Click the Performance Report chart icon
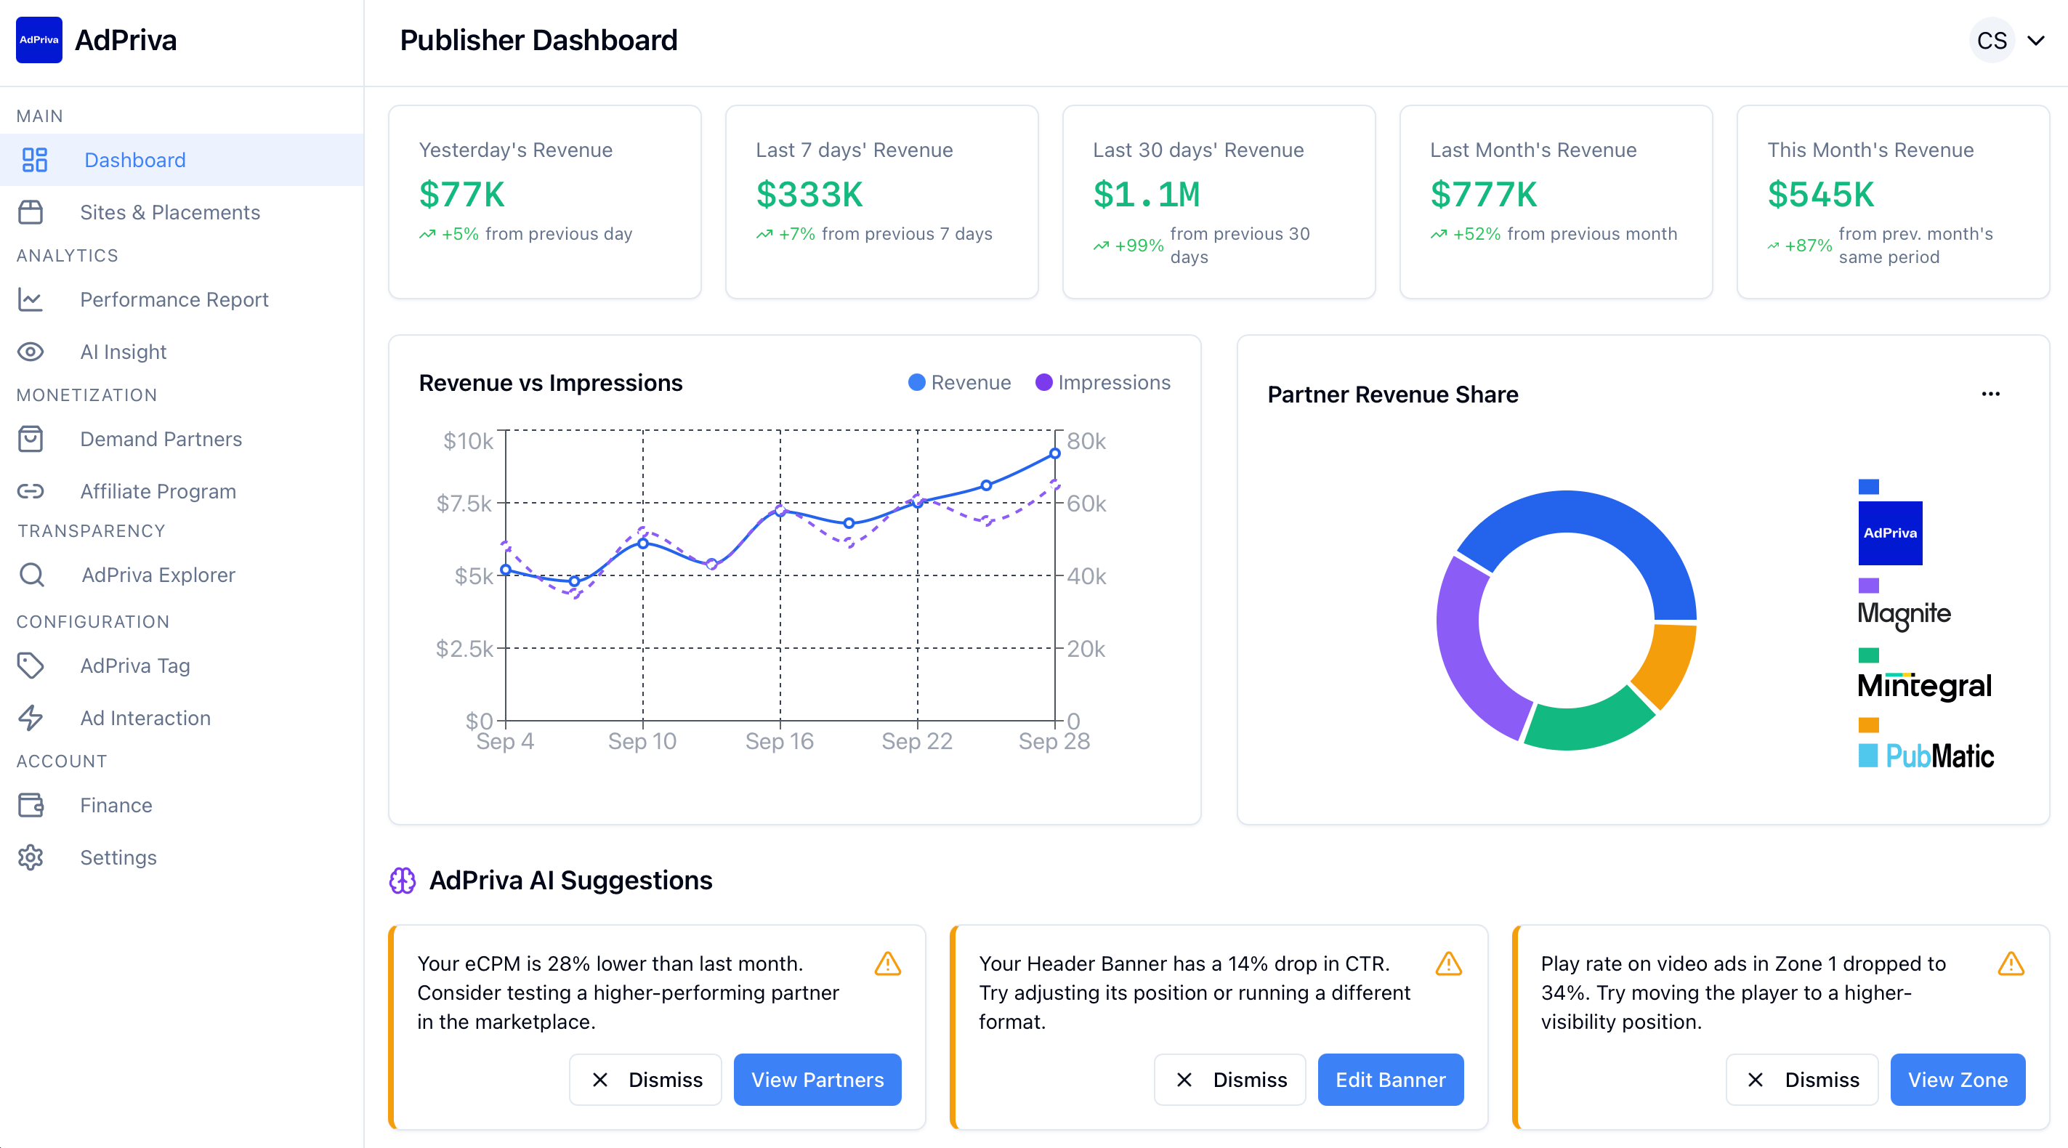Image resolution: width=2068 pixels, height=1148 pixels. tap(31, 299)
